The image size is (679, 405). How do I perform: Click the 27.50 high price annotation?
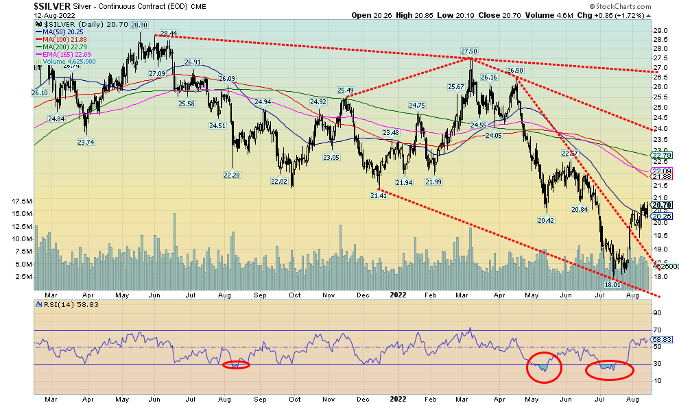click(x=469, y=51)
